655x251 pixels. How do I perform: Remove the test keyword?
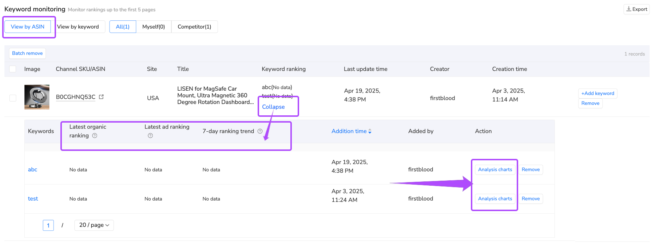tap(531, 199)
